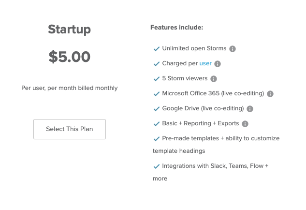Click the "Features include:" heading
306x210 pixels.
click(x=176, y=28)
